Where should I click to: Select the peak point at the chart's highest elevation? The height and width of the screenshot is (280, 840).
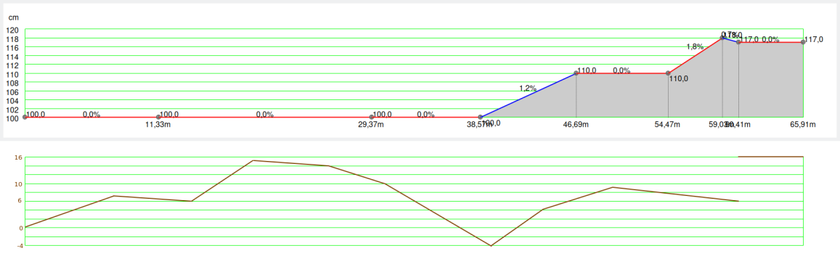click(722, 38)
